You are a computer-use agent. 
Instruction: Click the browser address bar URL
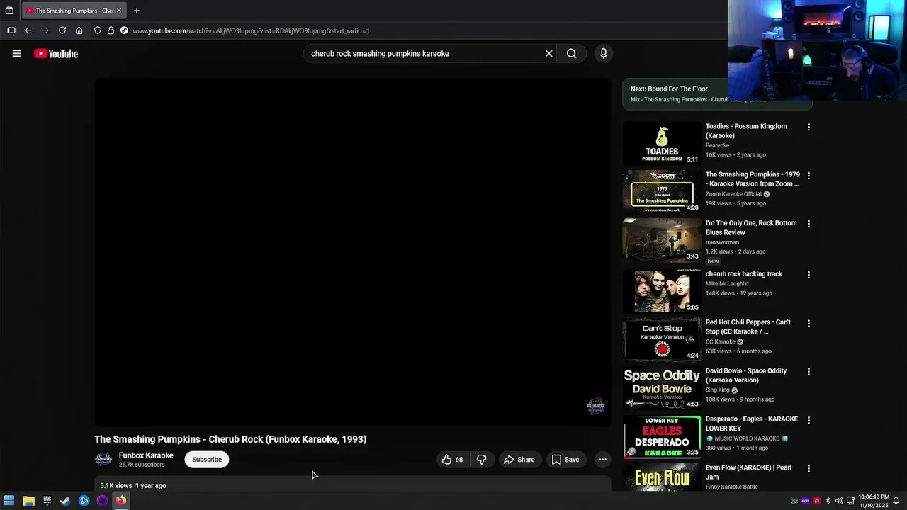pos(251,30)
